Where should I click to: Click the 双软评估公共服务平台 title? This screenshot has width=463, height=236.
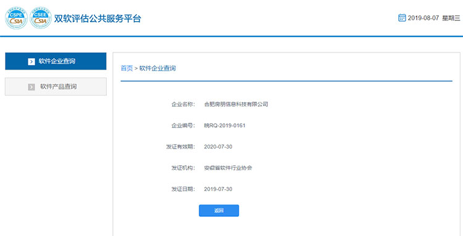pyautogui.click(x=98, y=18)
